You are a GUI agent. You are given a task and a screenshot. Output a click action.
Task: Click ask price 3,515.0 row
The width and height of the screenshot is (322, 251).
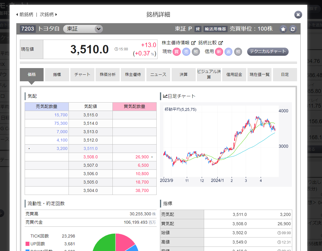click(90, 115)
